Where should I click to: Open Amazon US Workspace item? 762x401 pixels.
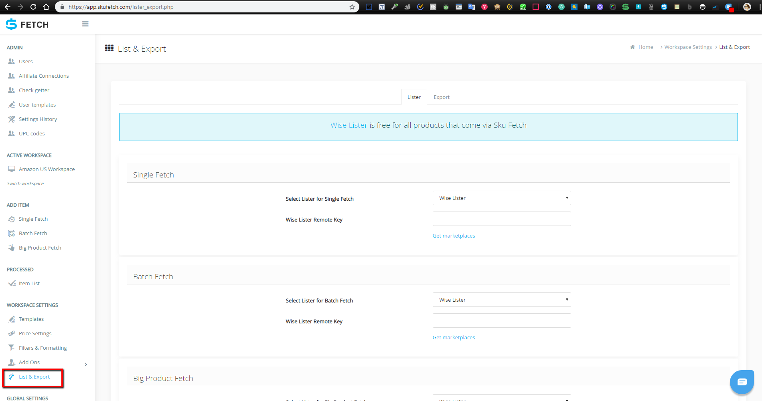point(47,169)
